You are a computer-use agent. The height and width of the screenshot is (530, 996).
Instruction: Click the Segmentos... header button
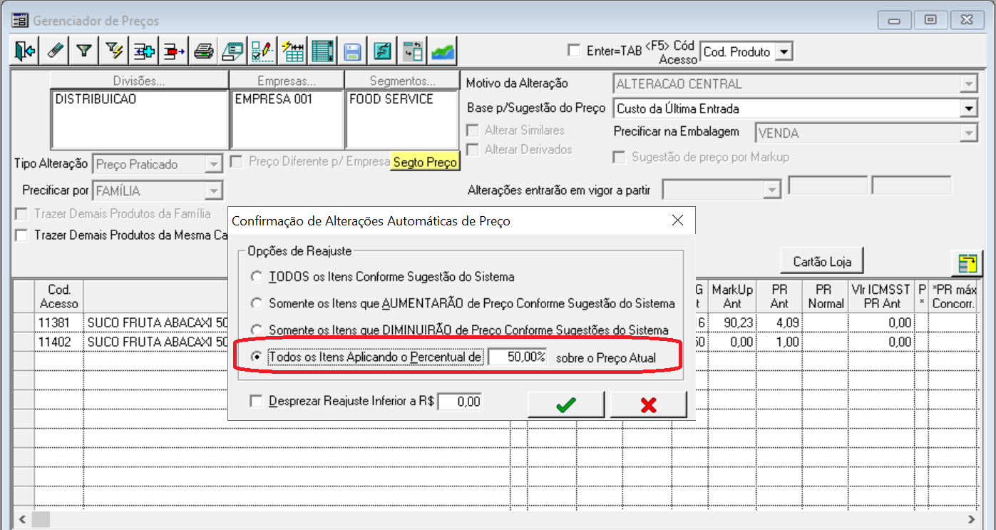[403, 80]
